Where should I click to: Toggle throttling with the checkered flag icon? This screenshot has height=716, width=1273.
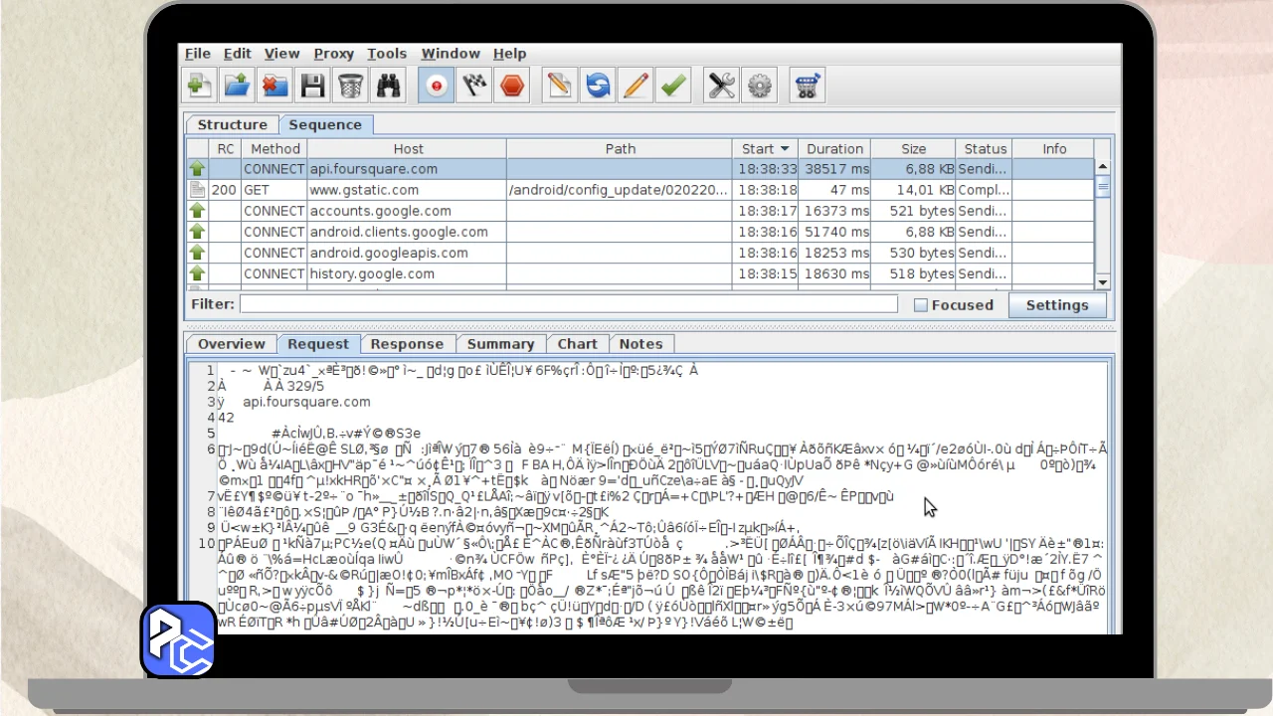pos(474,87)
